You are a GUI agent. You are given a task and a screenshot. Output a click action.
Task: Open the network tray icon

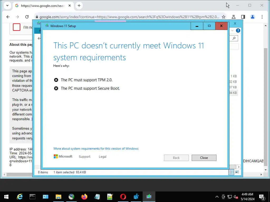coord(230,197)
